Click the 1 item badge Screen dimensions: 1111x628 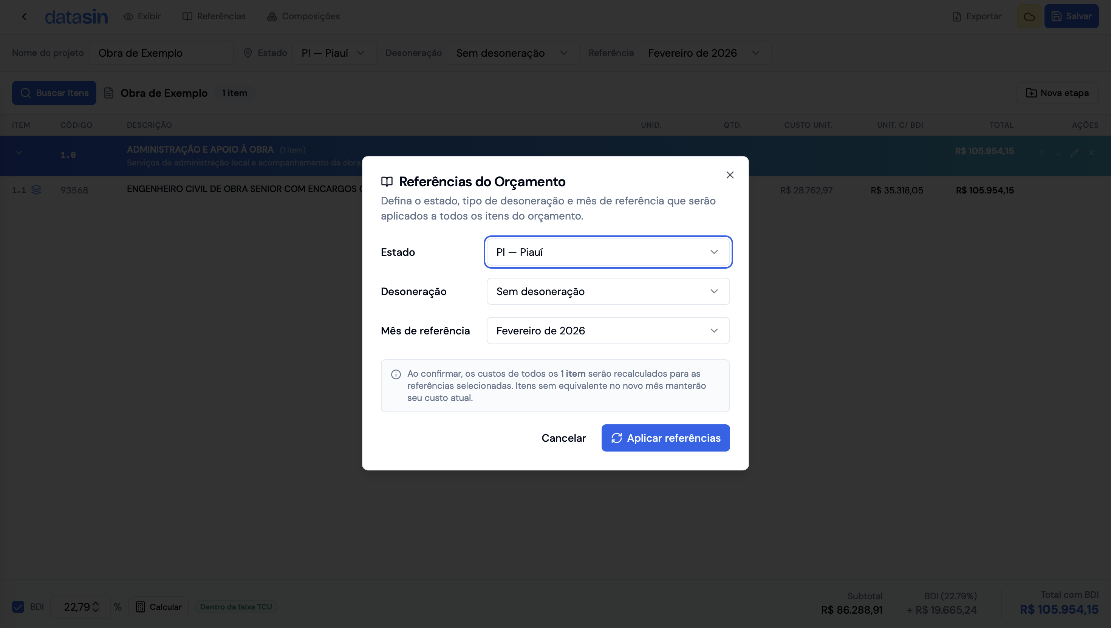(235, 93)
